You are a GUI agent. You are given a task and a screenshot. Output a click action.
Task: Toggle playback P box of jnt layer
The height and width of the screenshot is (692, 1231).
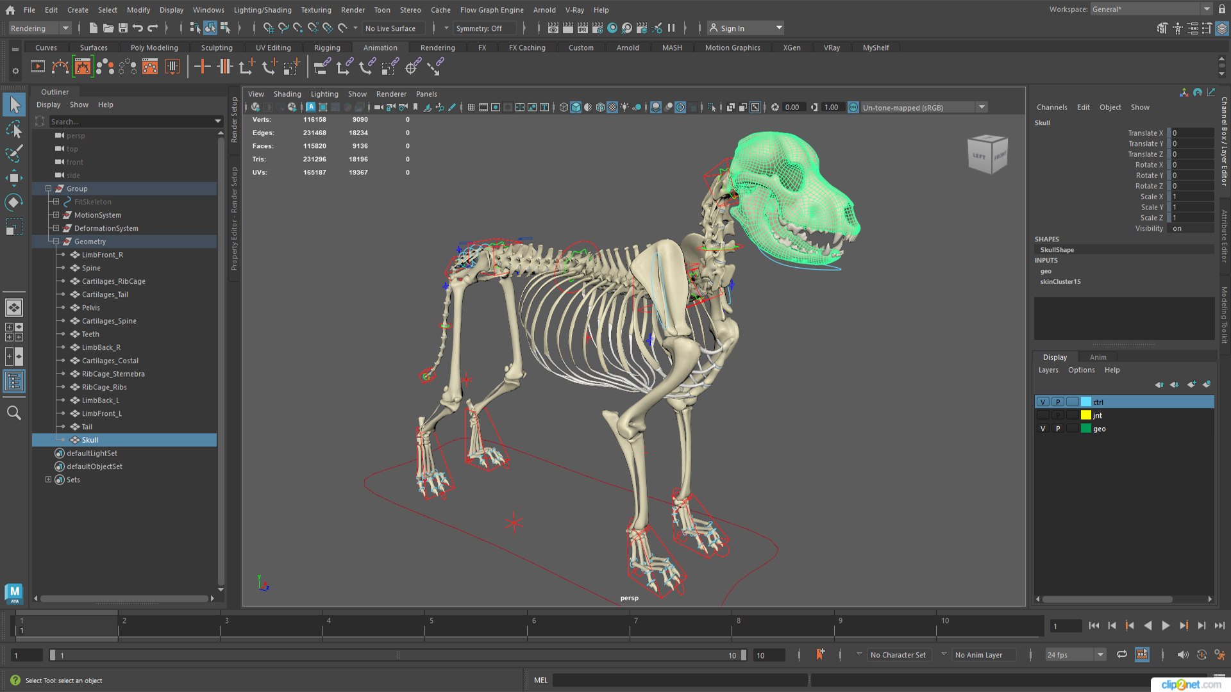click(1058, 415)
